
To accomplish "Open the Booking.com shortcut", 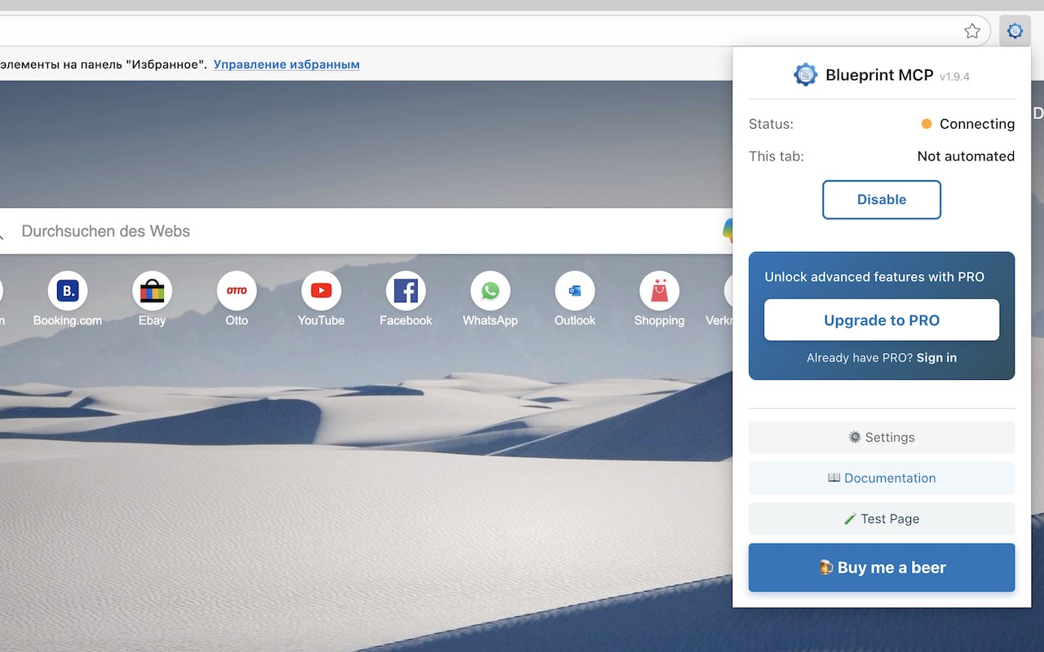I will point(68,299).
